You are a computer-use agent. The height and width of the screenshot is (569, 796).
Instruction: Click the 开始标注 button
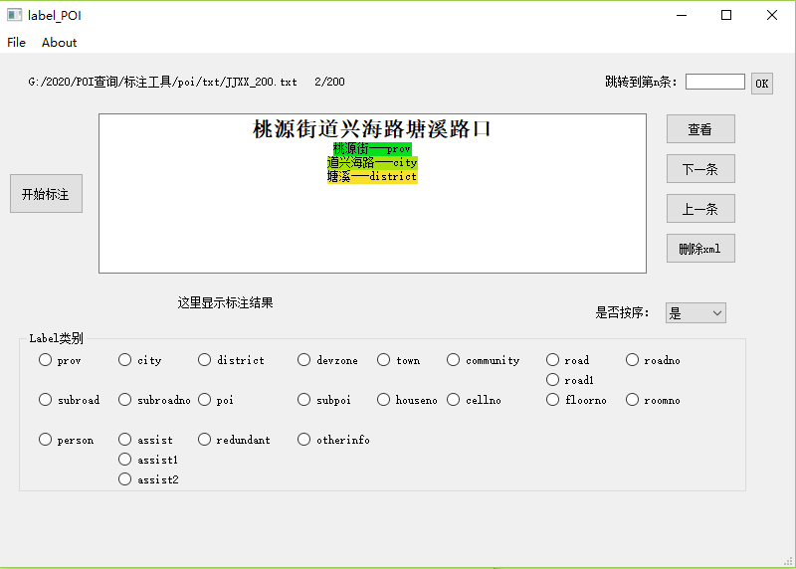[x=46, y=193]
